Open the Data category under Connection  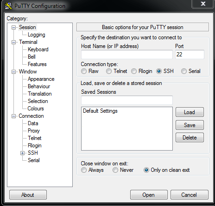33,123
